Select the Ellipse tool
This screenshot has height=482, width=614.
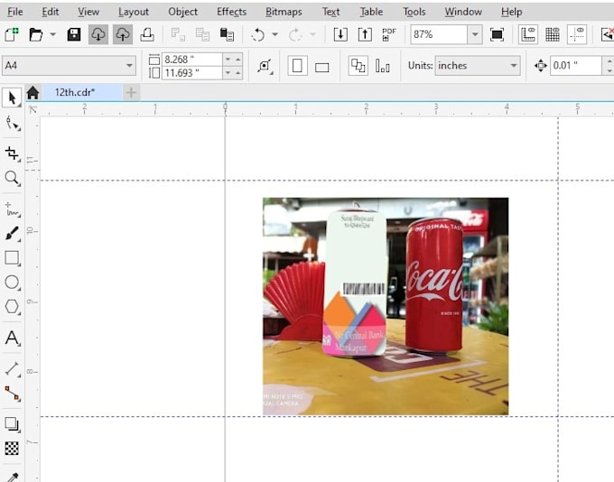coord(12,283)
